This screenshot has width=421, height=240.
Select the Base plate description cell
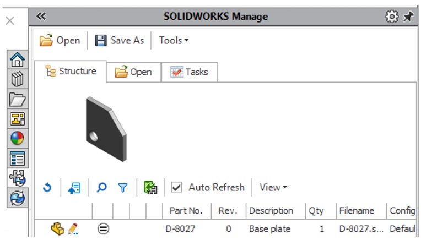270,229
